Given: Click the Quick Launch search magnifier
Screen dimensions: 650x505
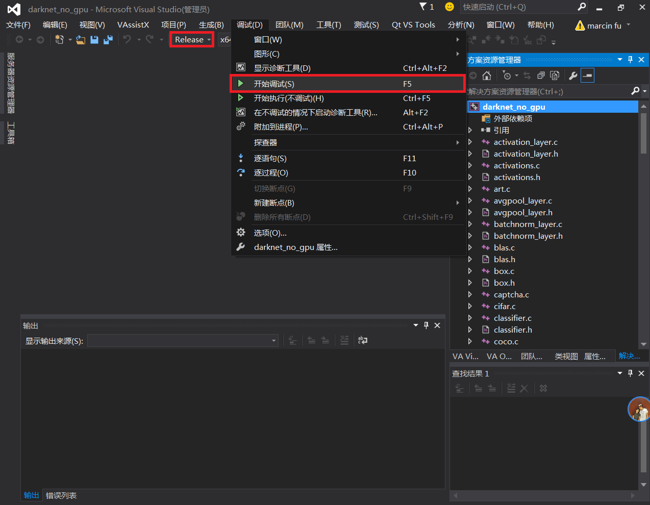Looking at the screenshot, I should pyautogui.click(x=582, y=7).
